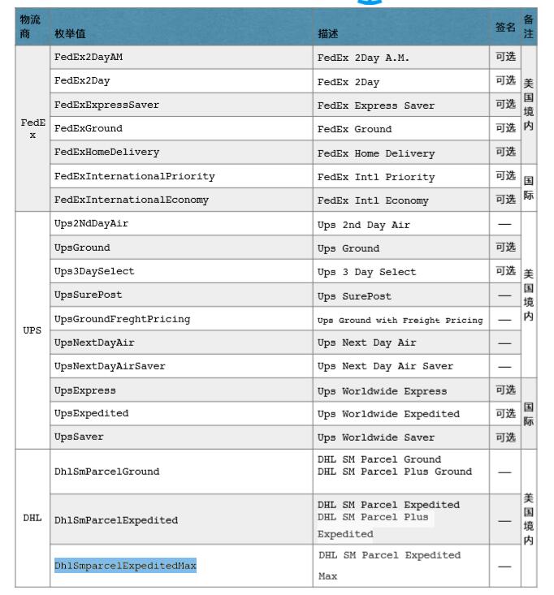Click the 'Ups Worldwide Express' description
The height and width of the screenshot is (595, 554).
(382, 391)
